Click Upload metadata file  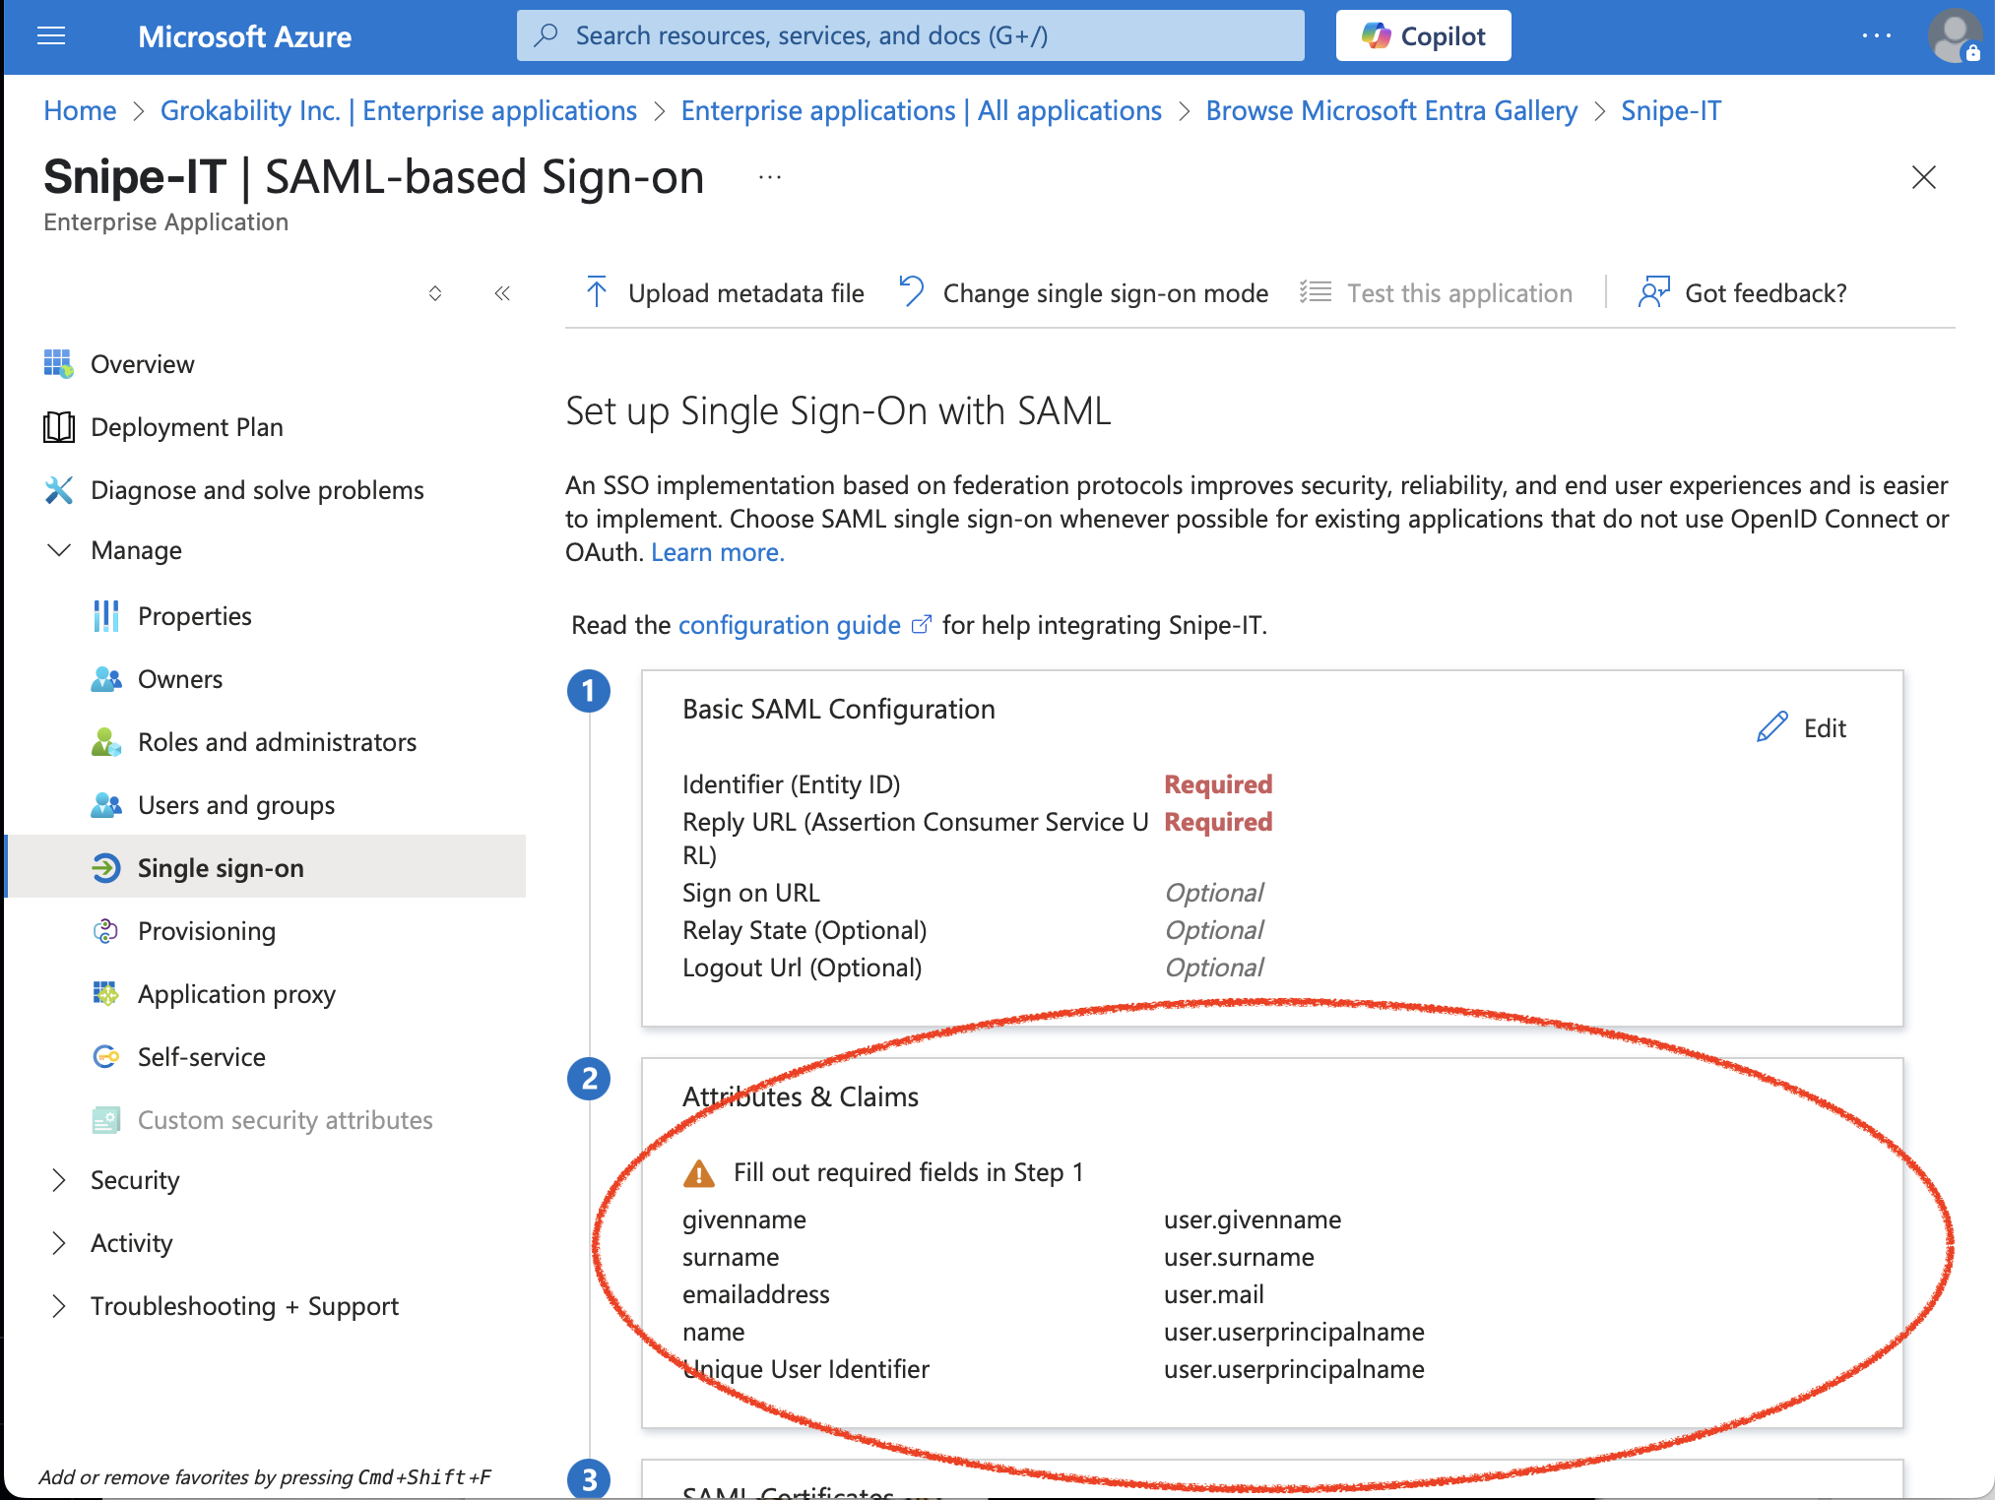(745, 293)
